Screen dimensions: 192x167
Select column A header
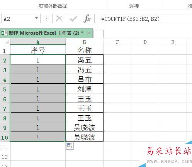(x=38, y=42)
